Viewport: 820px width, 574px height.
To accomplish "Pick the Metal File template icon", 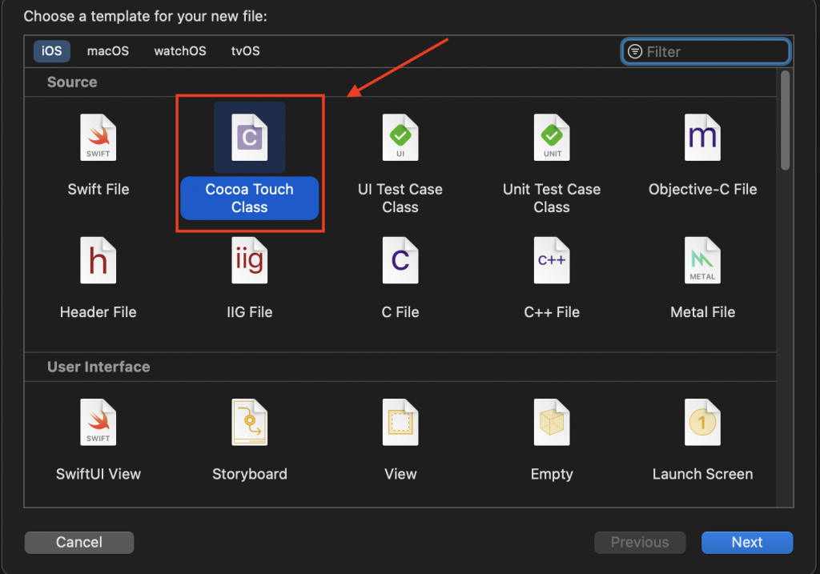I will click(702, 260).
